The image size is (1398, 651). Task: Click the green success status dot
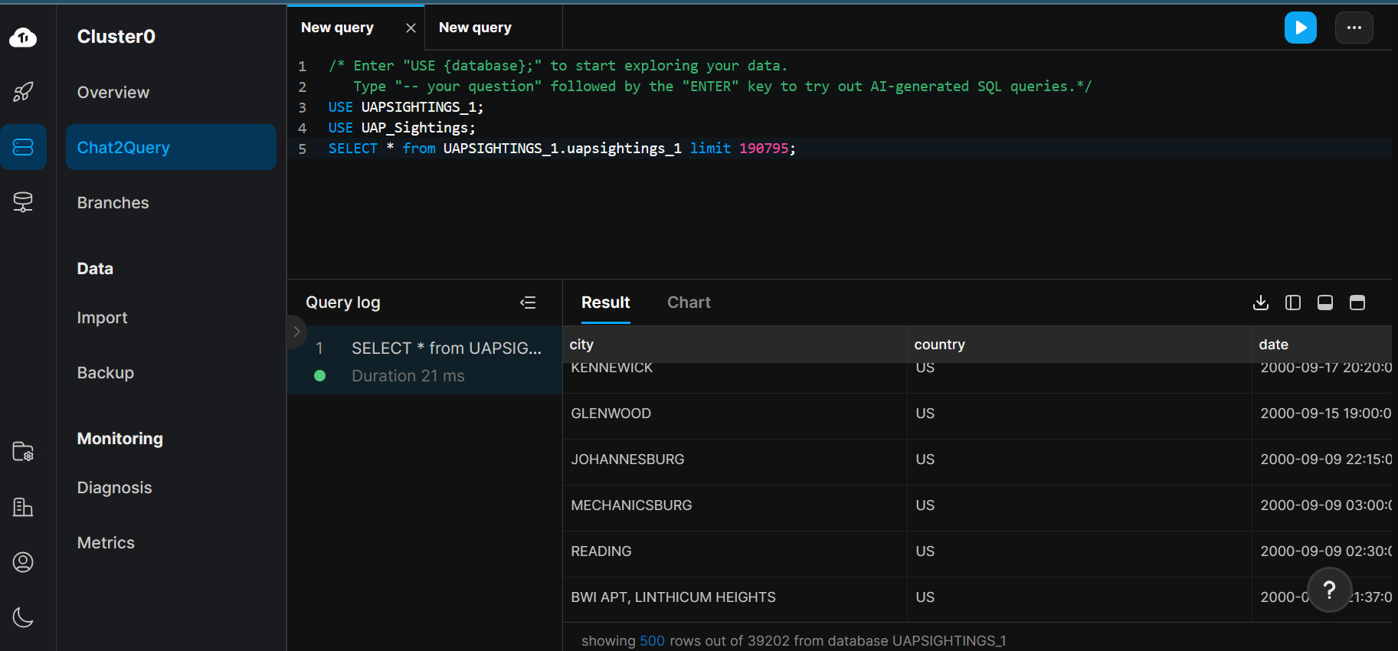320,376
